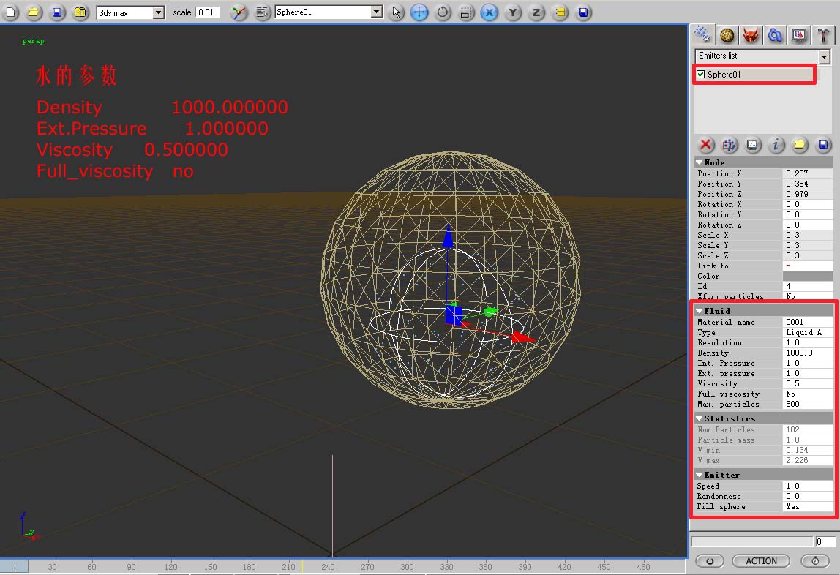The width and height of the screenshot is (840, 575).
Task: Toggle the Fill sphere Yes value
Action: tap(808, 506)
